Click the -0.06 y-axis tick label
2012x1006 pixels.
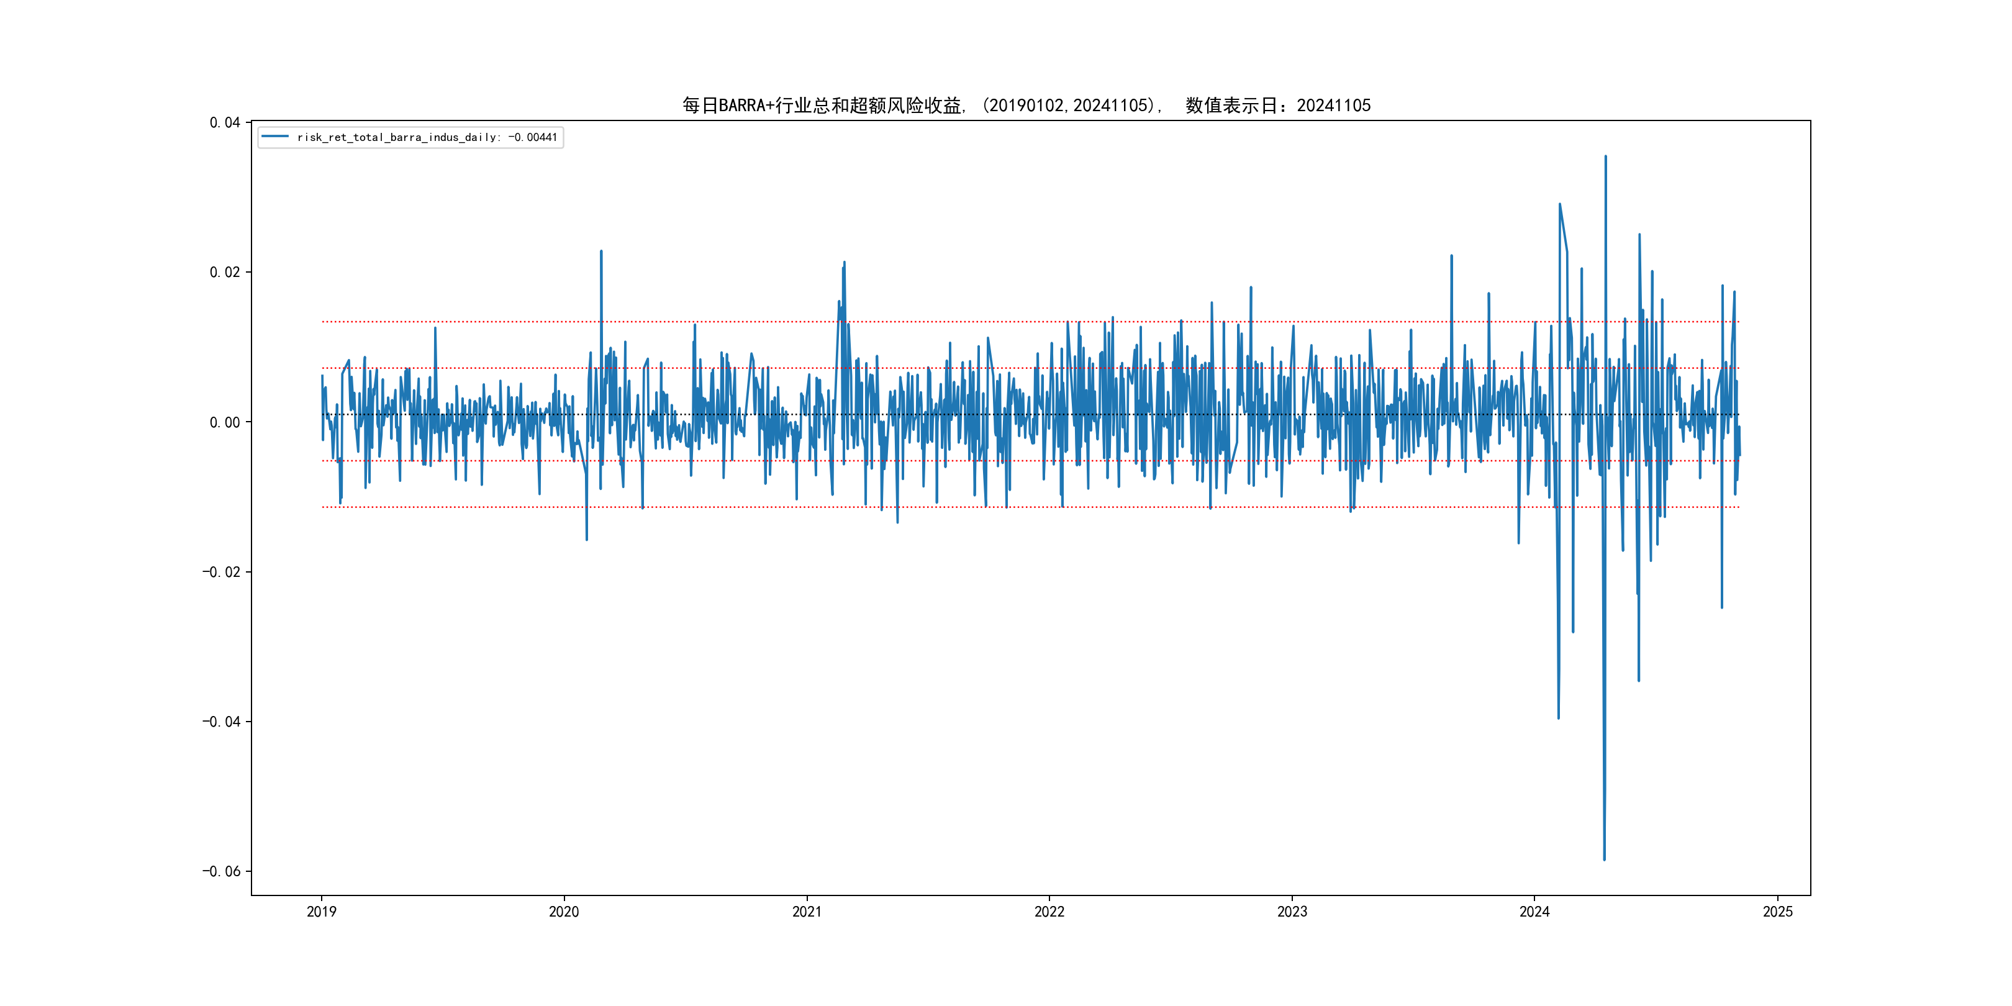221,872
